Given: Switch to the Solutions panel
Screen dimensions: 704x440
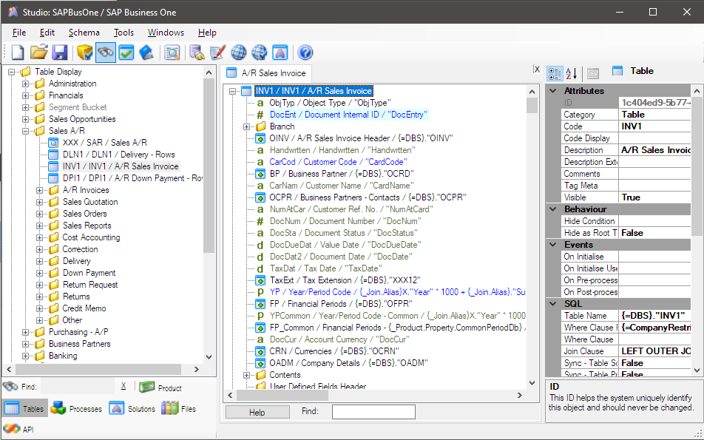Looking at the screenshot, I should tap(132, 408).
